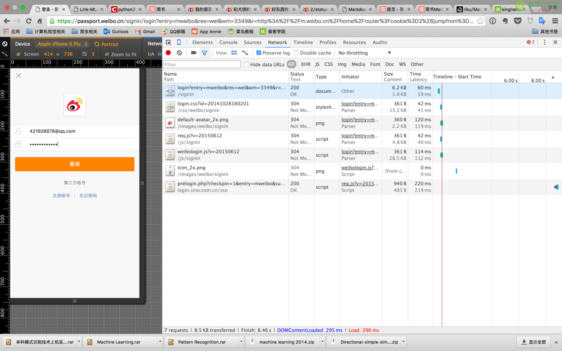562x351 pixels.
Task: Select the XHR filter type
Action: point(305,64)
